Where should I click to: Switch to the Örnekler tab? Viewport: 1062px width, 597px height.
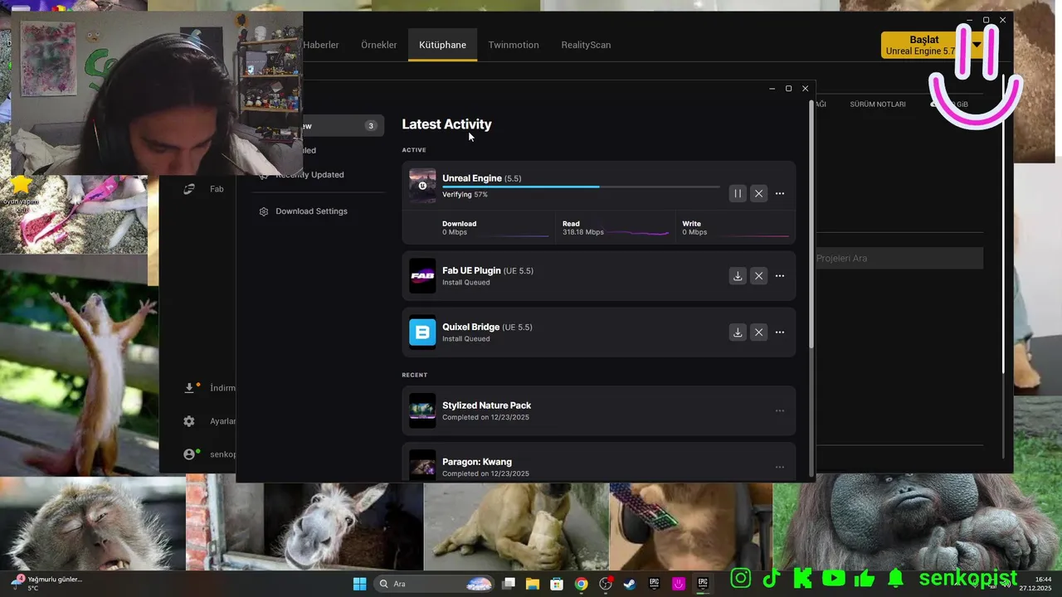click(378, 45)
